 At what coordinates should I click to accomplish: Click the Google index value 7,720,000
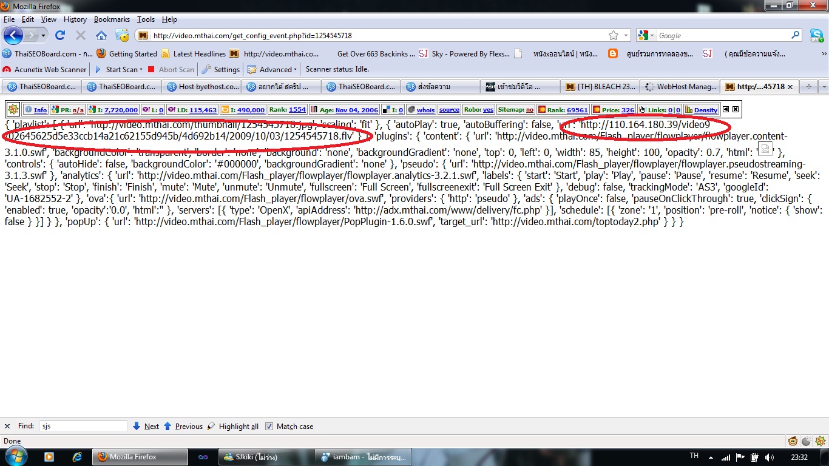click(x=121, y=110)
